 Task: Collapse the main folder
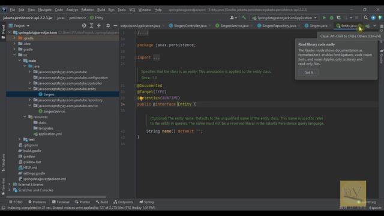20,61
